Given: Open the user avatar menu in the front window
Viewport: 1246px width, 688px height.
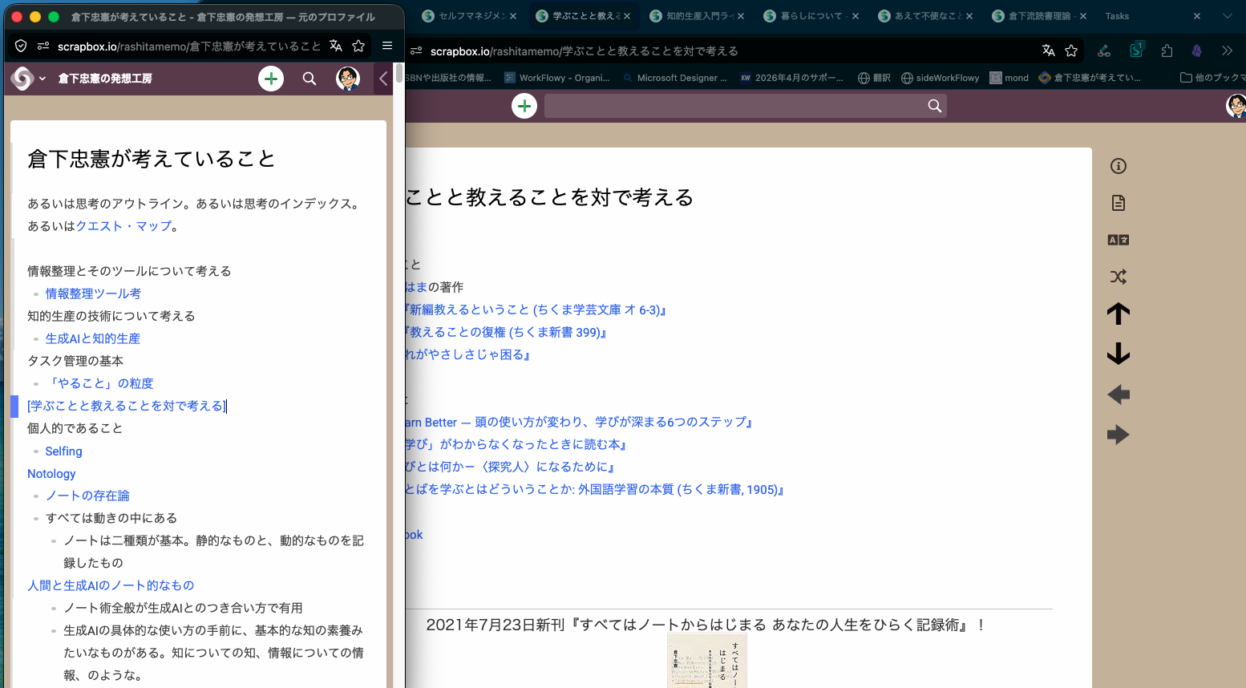Looking at the screenshot, I should point(348,79).
